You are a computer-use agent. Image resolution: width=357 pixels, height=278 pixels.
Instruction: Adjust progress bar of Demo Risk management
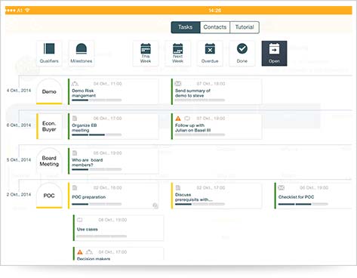(97, 100)
